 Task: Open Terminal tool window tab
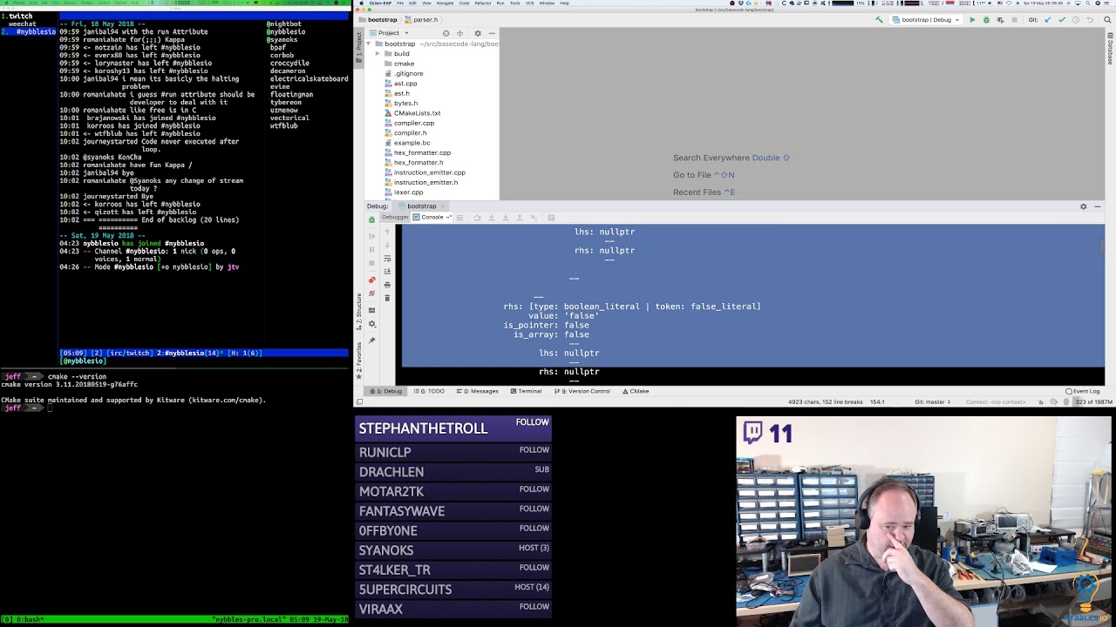click(526, 391)
